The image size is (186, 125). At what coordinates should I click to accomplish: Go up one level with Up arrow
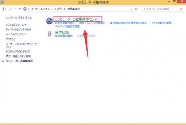(x=20, y=9)
